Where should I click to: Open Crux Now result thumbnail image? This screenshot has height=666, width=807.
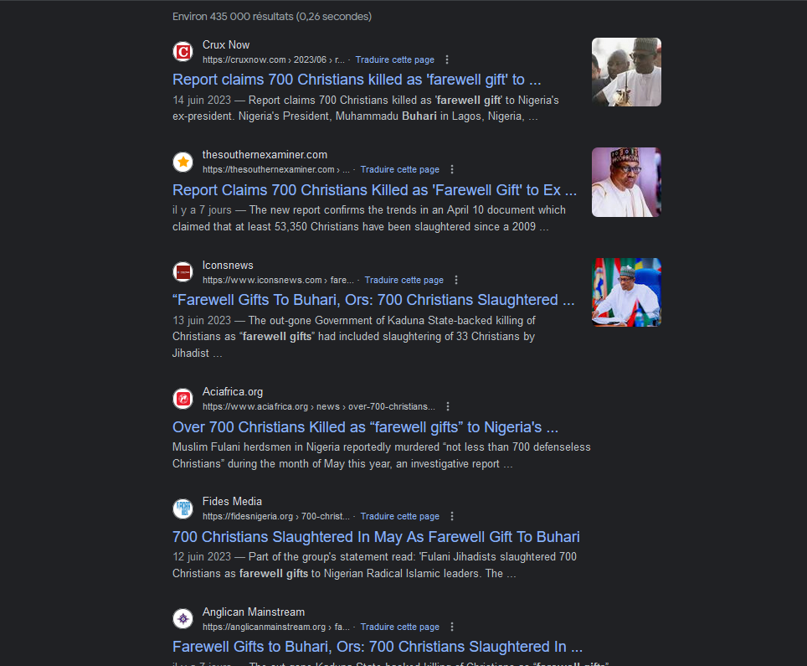pos(626,72)
